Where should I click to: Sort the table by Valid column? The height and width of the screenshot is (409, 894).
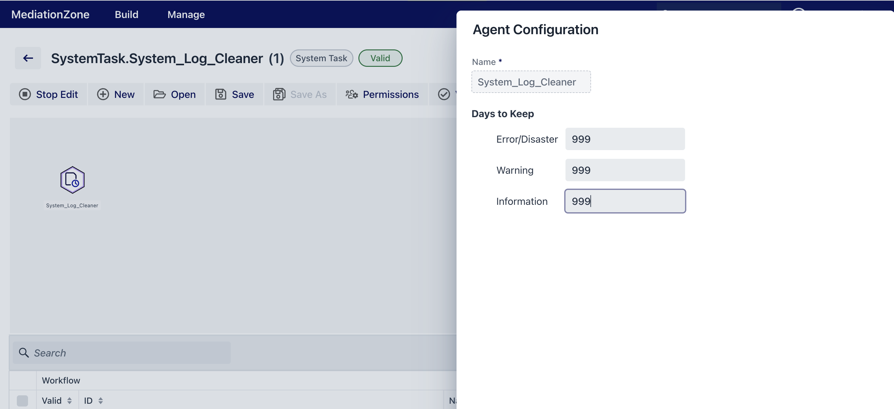[x=70, y=400]
